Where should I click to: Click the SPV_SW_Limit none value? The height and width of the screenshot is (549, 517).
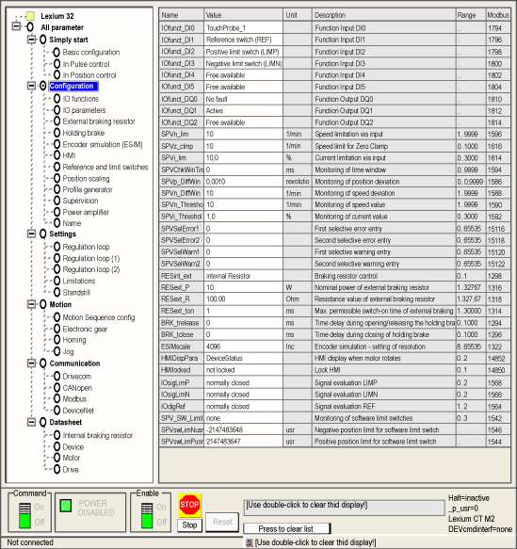(243, 418)
